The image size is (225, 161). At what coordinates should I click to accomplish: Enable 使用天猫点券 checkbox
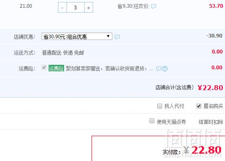pos(152,121)
